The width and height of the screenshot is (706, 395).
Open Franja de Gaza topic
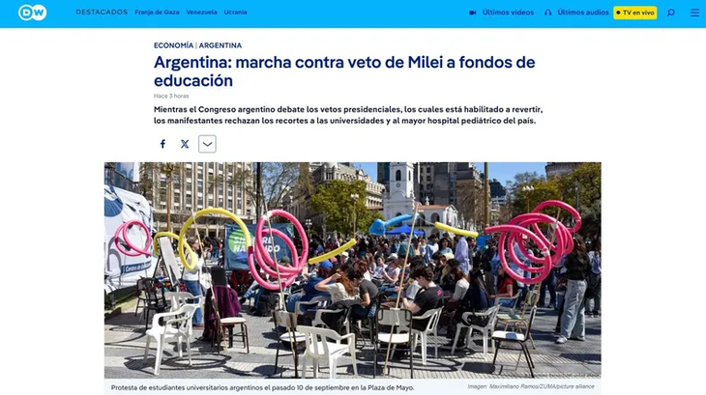coord(157,13)
